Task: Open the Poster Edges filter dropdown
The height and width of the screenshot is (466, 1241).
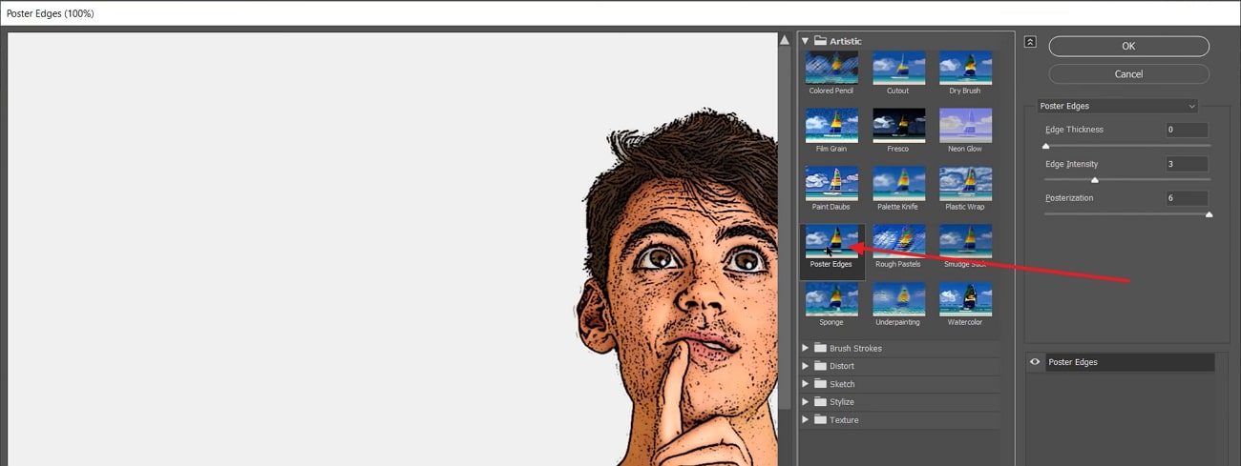Action: [x=1117, y=106]
